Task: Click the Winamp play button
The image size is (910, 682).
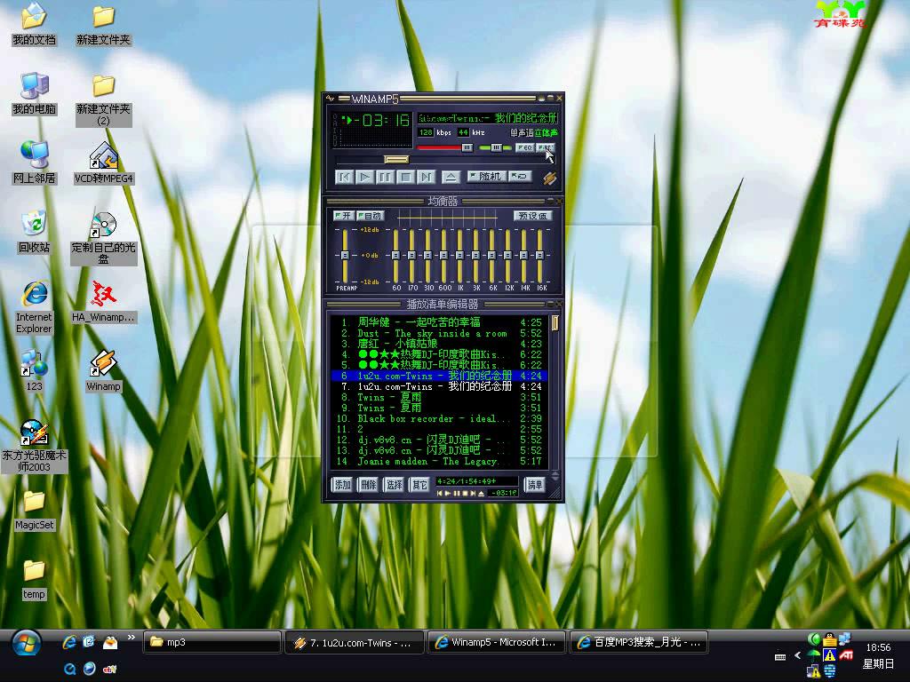Action: click(365, 177)
